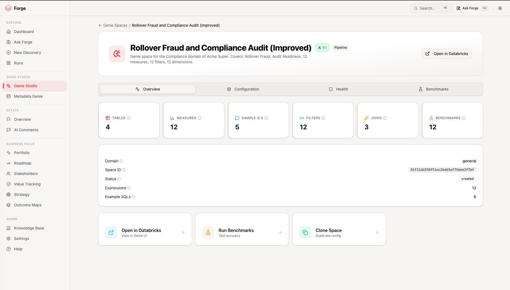Image resolution: width=510 pixels, height=290 pixels.
Task: Switch to the Overview tab
Action: (x=148, y=89)
